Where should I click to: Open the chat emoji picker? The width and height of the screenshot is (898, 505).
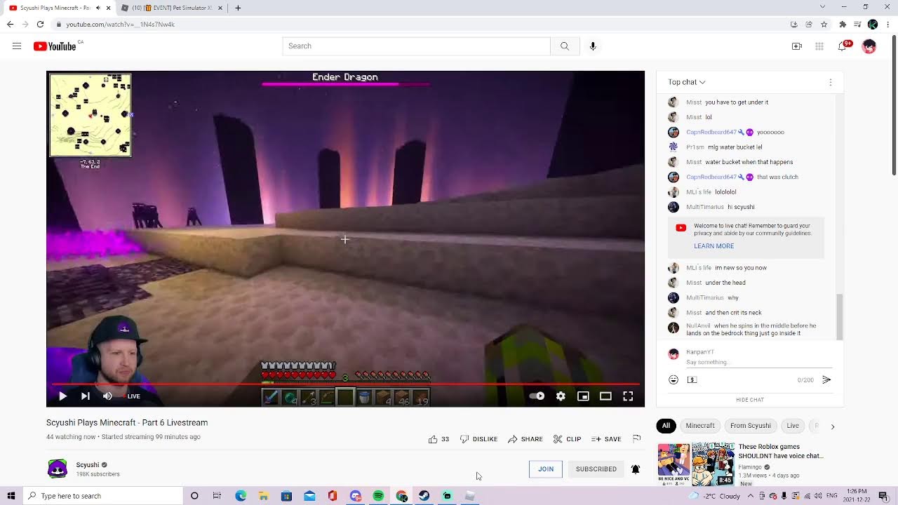(x=673, y=379)
